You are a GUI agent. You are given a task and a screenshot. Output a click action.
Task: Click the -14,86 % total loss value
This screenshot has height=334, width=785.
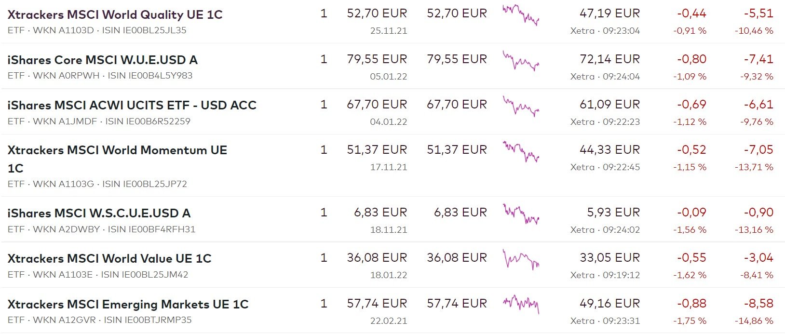[x=754, y=321]
